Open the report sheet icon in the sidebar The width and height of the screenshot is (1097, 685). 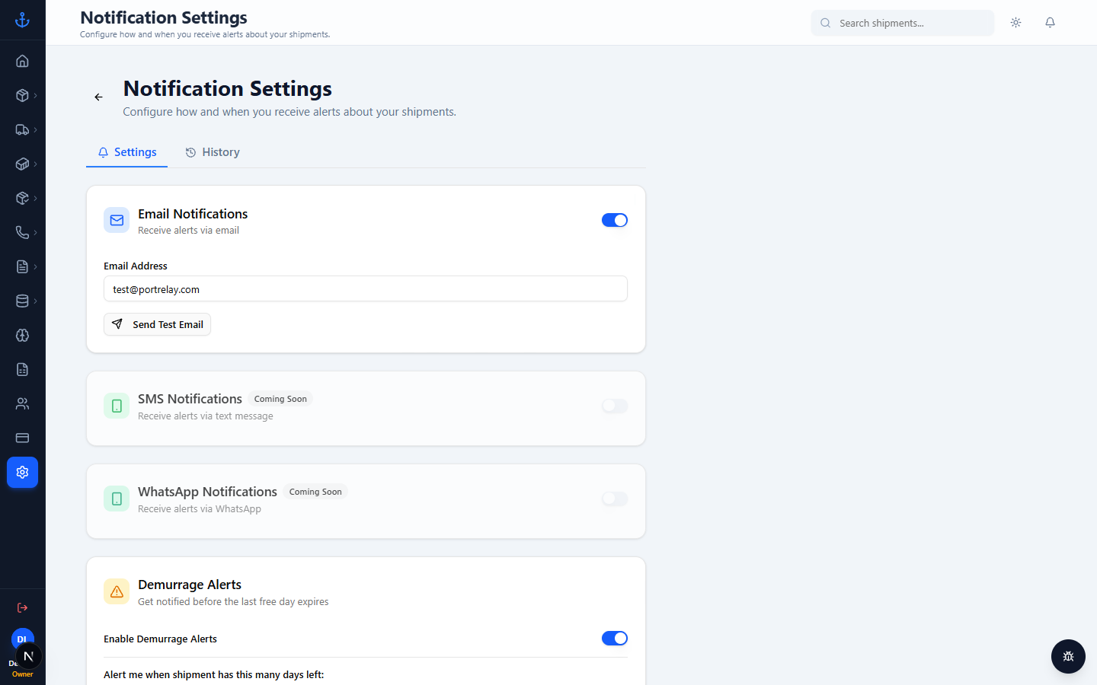click(x=22, y=369)
